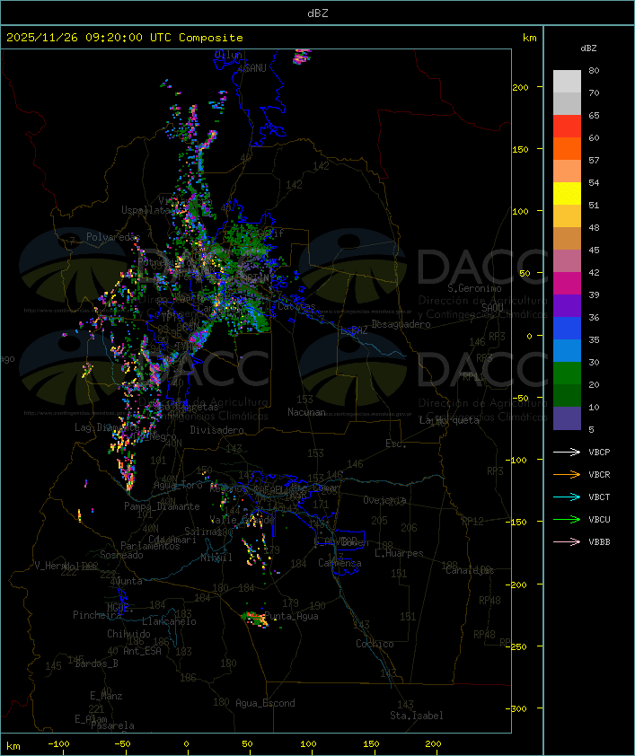The width and height of the screenshot is (635, 756).
Task: Pick the light blue 30-35 dBZ swatch
Action: pos(567,350)
